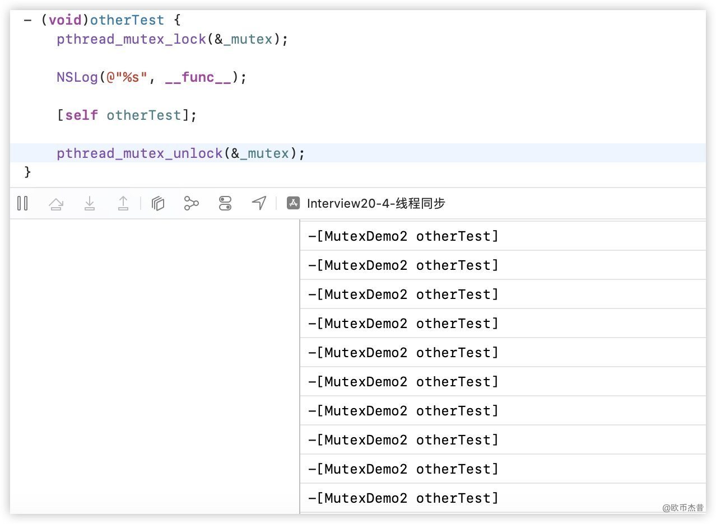Screen dimensions: 716x524
Task: Open the Interview20-4-线程同步 process menu
Action: point(376,203)
